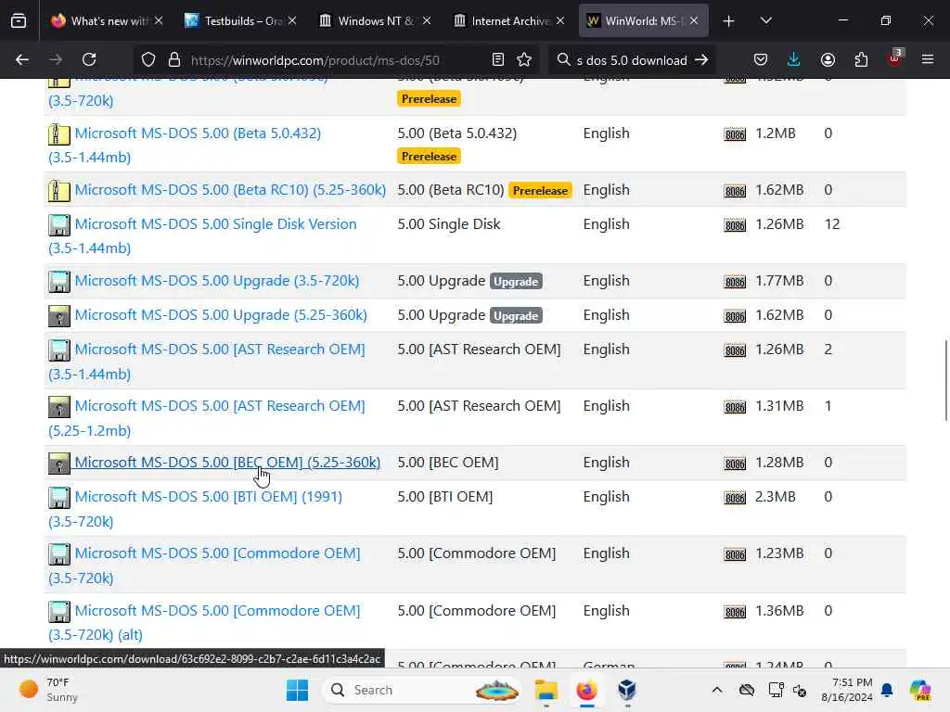Click the URL address bar
Screen dimensions: 950x712
pyautogui.click(x=336, y=60)
